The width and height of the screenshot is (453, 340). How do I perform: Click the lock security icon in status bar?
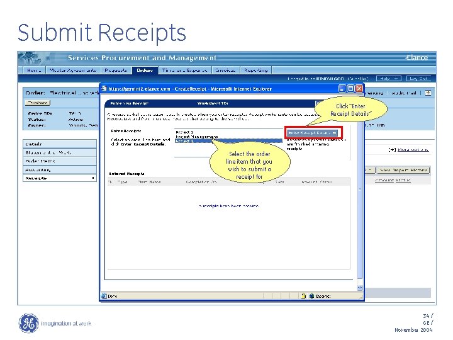click(x=303, y=296)
